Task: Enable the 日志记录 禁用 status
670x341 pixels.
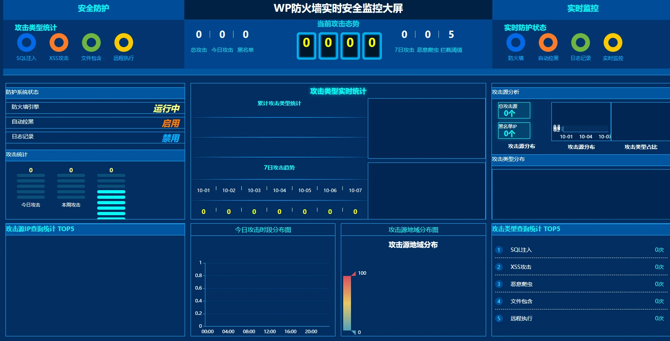Action: click(171, 138)
